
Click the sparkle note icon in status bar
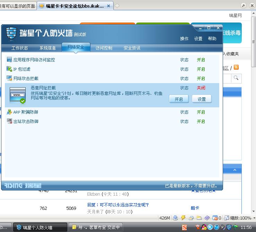tap(199, 218)
